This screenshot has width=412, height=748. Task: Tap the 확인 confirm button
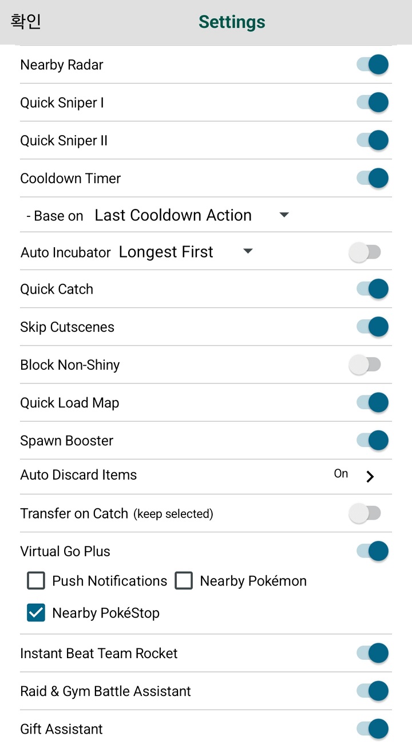pos(26,22)
